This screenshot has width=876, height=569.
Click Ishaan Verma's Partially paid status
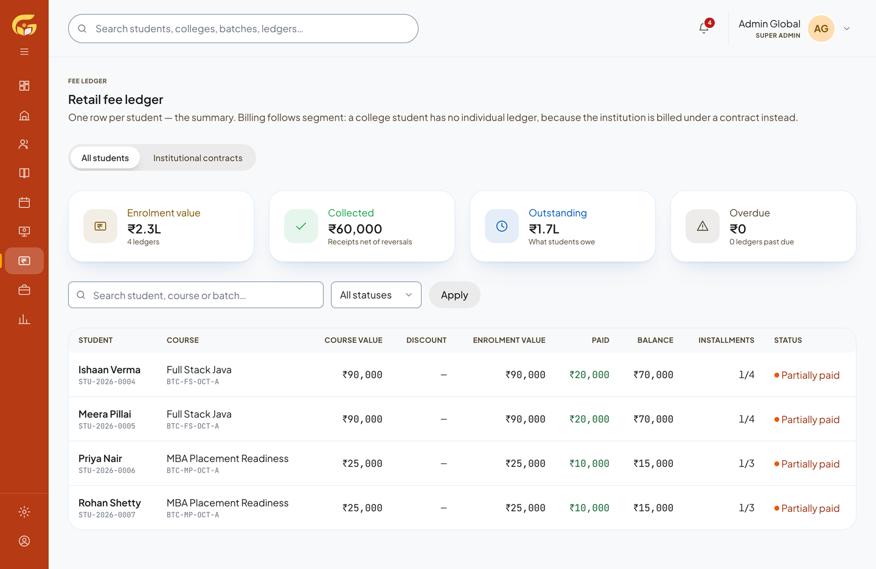[x=807, y=375]
